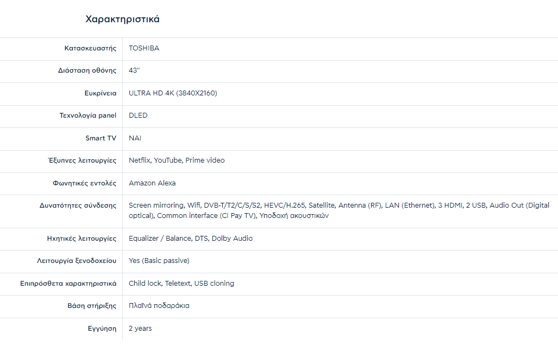Select the TOSHIBA manufacturer value
This screenshot has height=347, width=558.
coord(144,48)
